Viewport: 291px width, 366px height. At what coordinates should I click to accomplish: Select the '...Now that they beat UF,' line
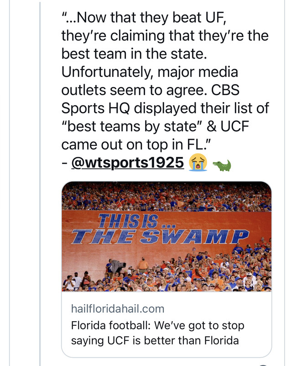tap(144, 18)
